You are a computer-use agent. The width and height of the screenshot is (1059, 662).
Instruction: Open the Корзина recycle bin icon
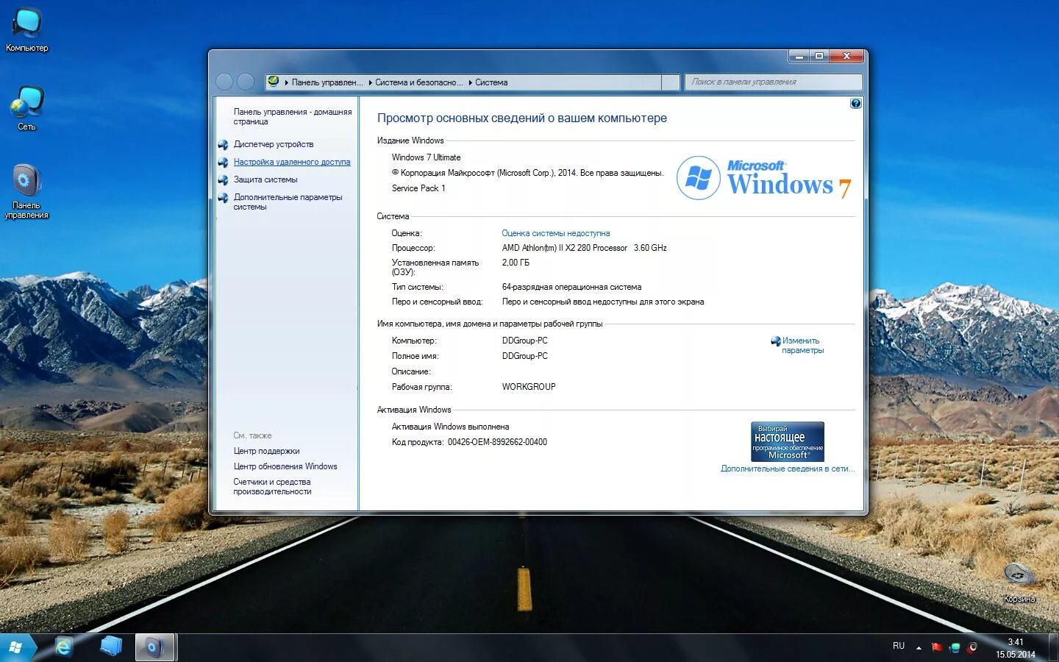[x=1019, y=583]
